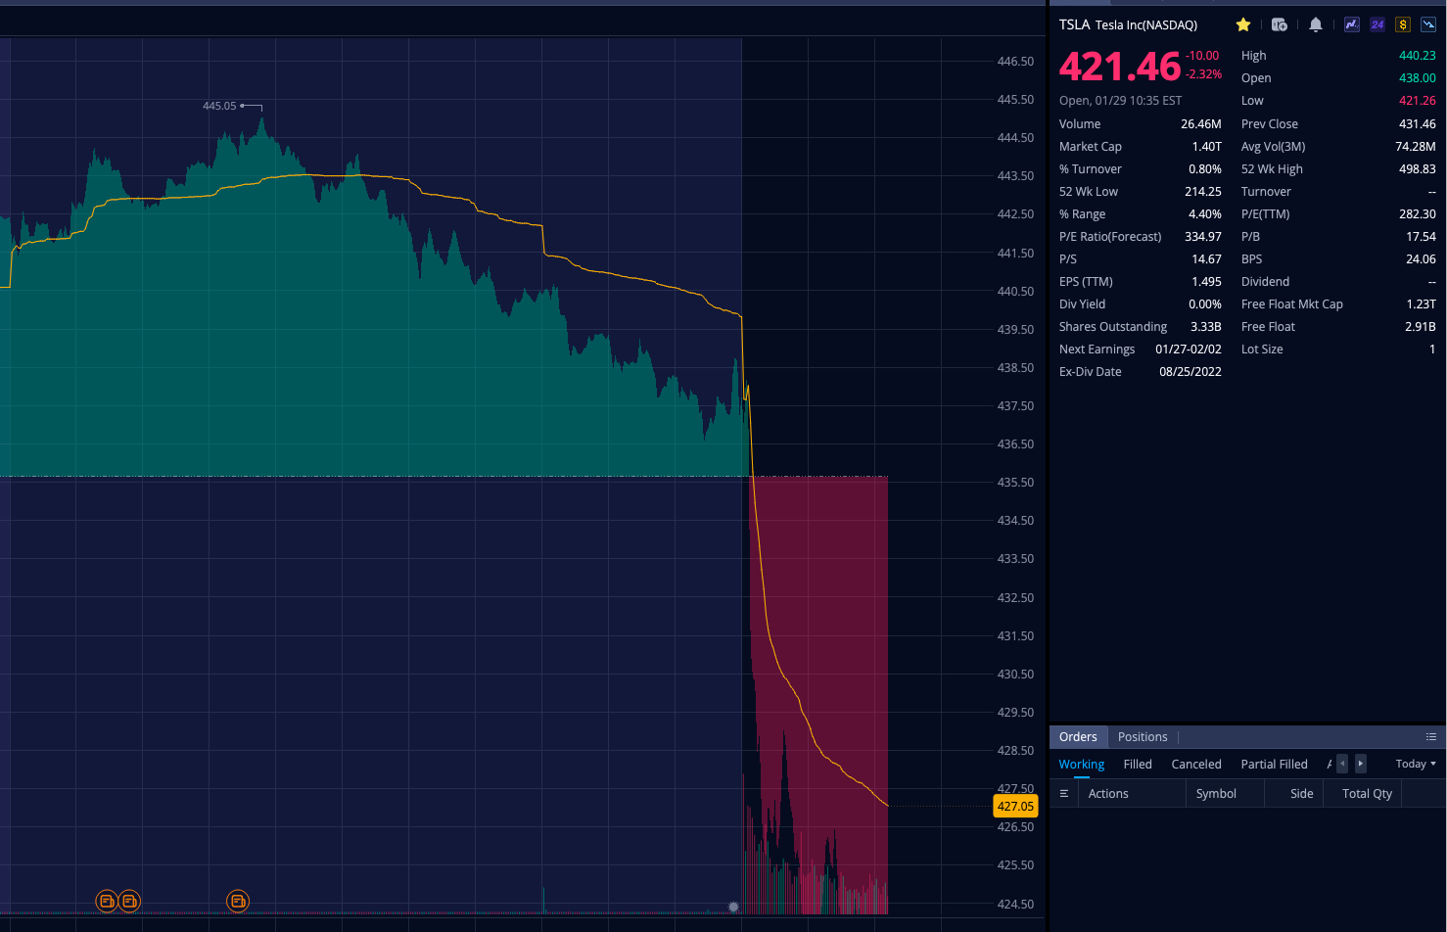Toggle the 24-hour trading icon
This screenshot has width=1447, height=932.
pyautogui.click(x=1377, y=24)
